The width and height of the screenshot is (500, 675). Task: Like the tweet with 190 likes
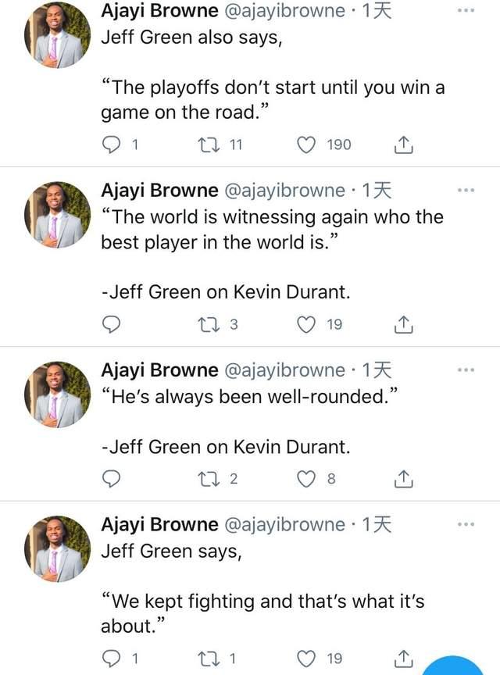[308, 145]
